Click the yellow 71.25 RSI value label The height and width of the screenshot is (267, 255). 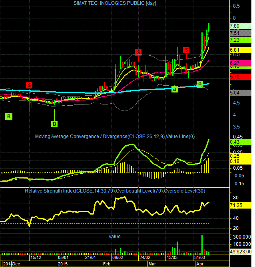pyautogui.click(x=240, y=205)
